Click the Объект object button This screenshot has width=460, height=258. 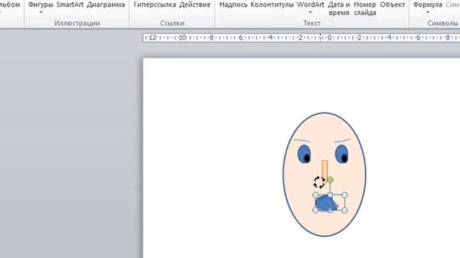click(x=392, y=5)
